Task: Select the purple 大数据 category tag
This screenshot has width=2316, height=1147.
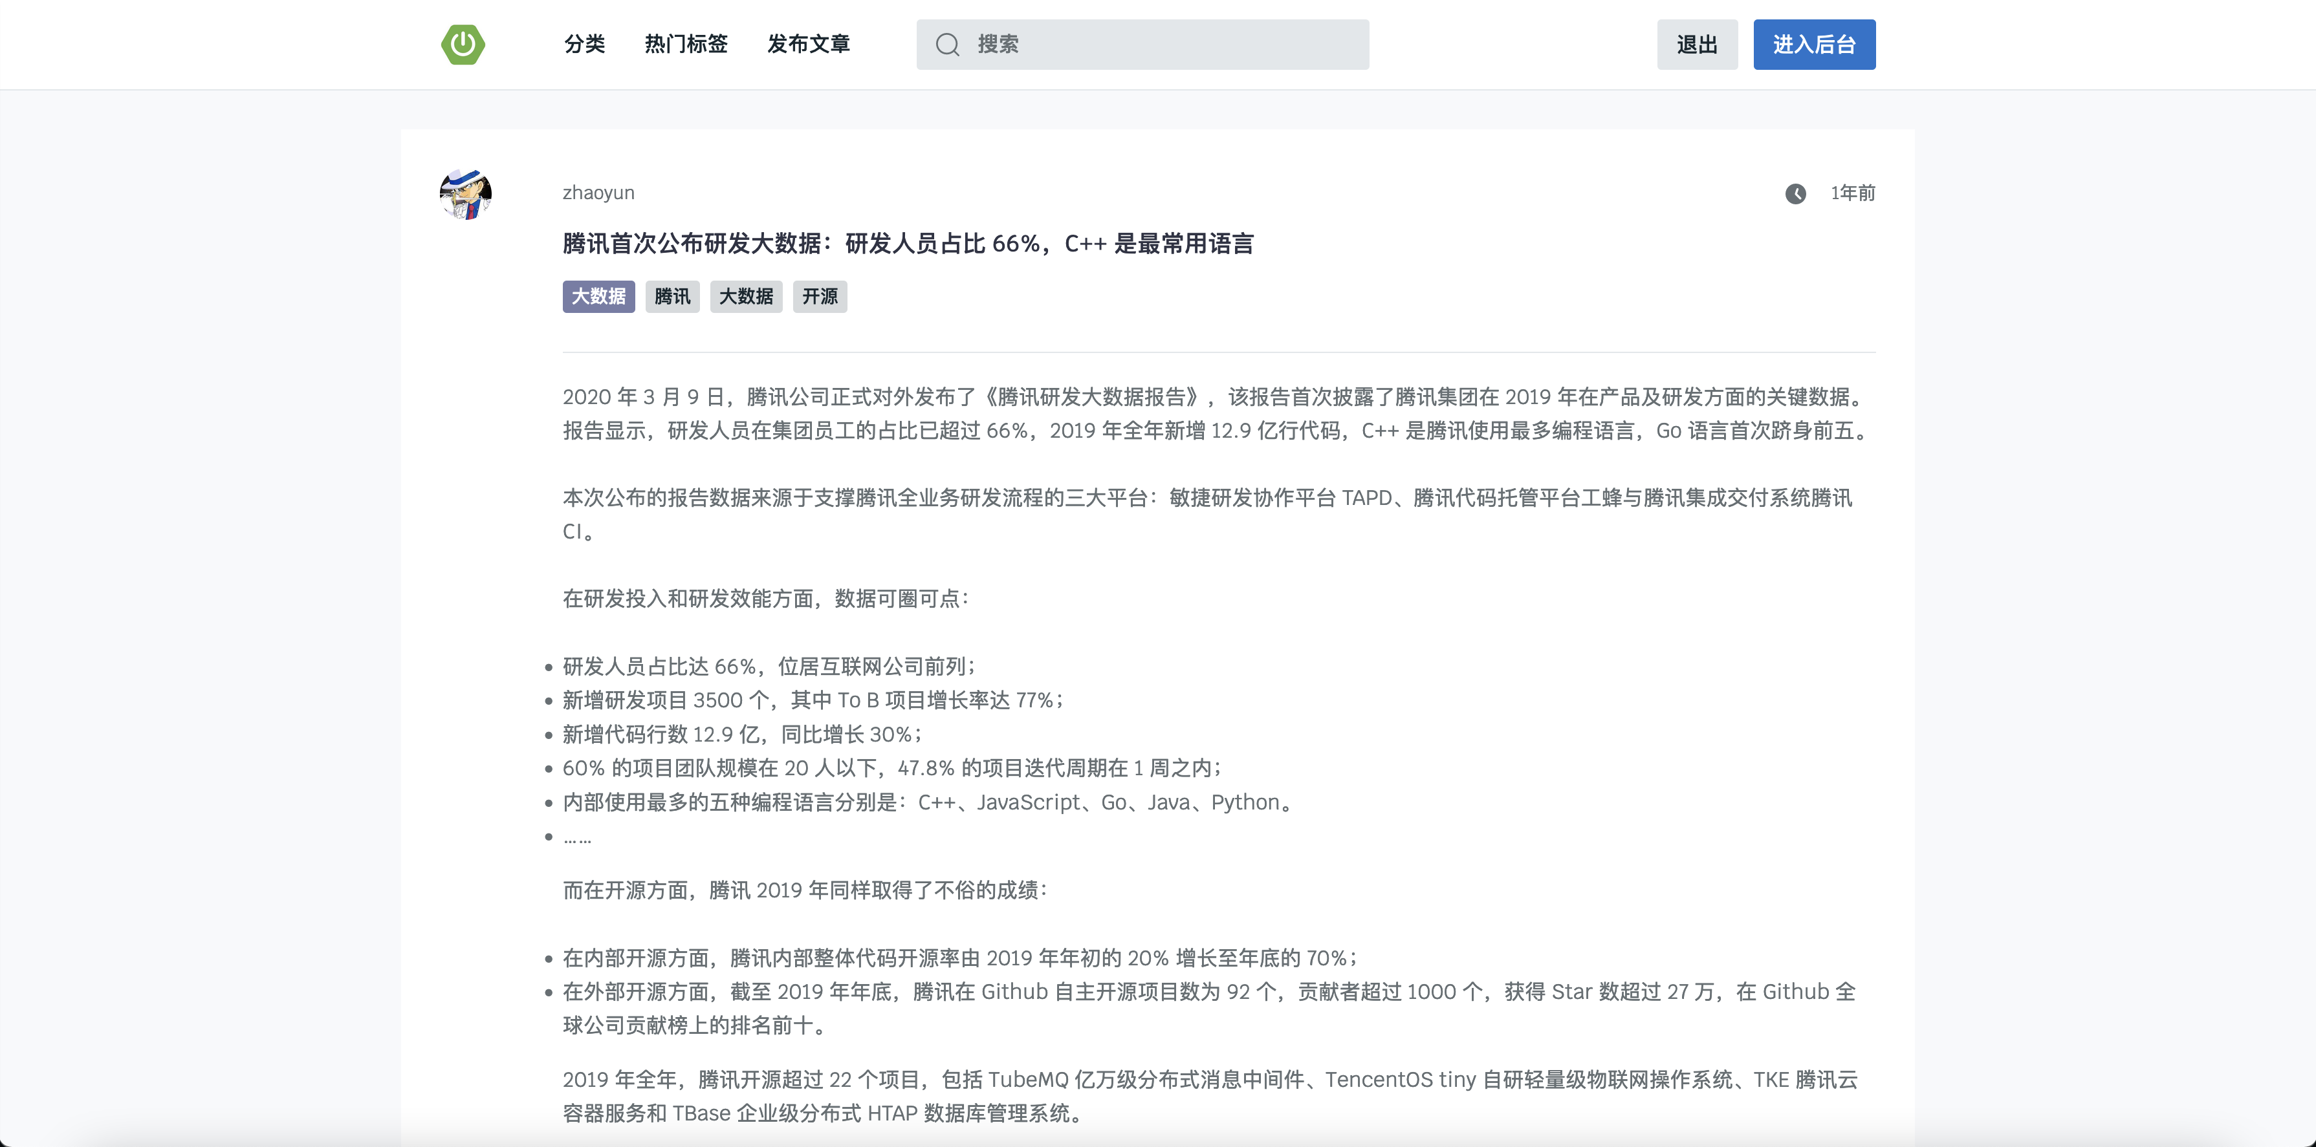Action: 599,297
